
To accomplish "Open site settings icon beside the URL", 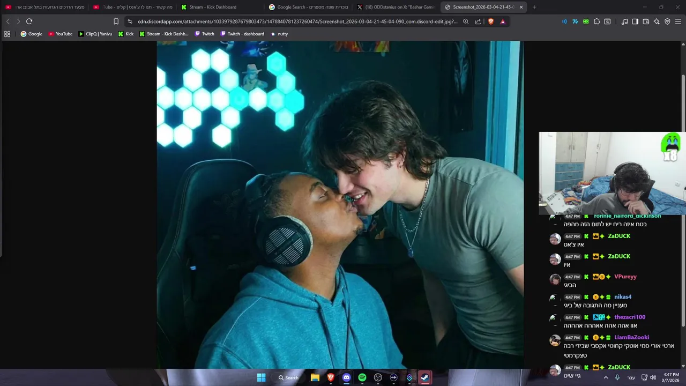I will tap(130, 21).
